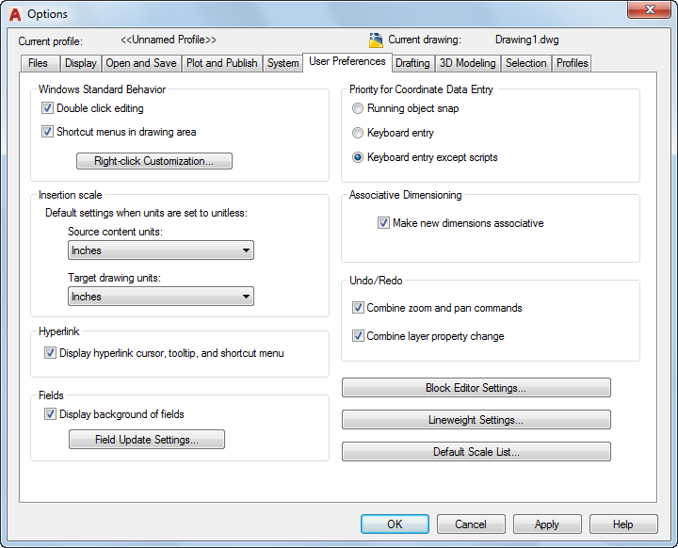Click the current drawing file icon
Screen dimensions: 678x548
tap(376, 40)
